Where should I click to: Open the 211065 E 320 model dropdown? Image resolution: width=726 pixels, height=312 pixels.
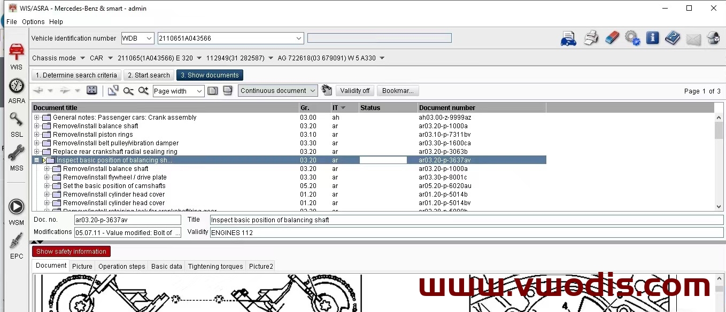(199, 58)
